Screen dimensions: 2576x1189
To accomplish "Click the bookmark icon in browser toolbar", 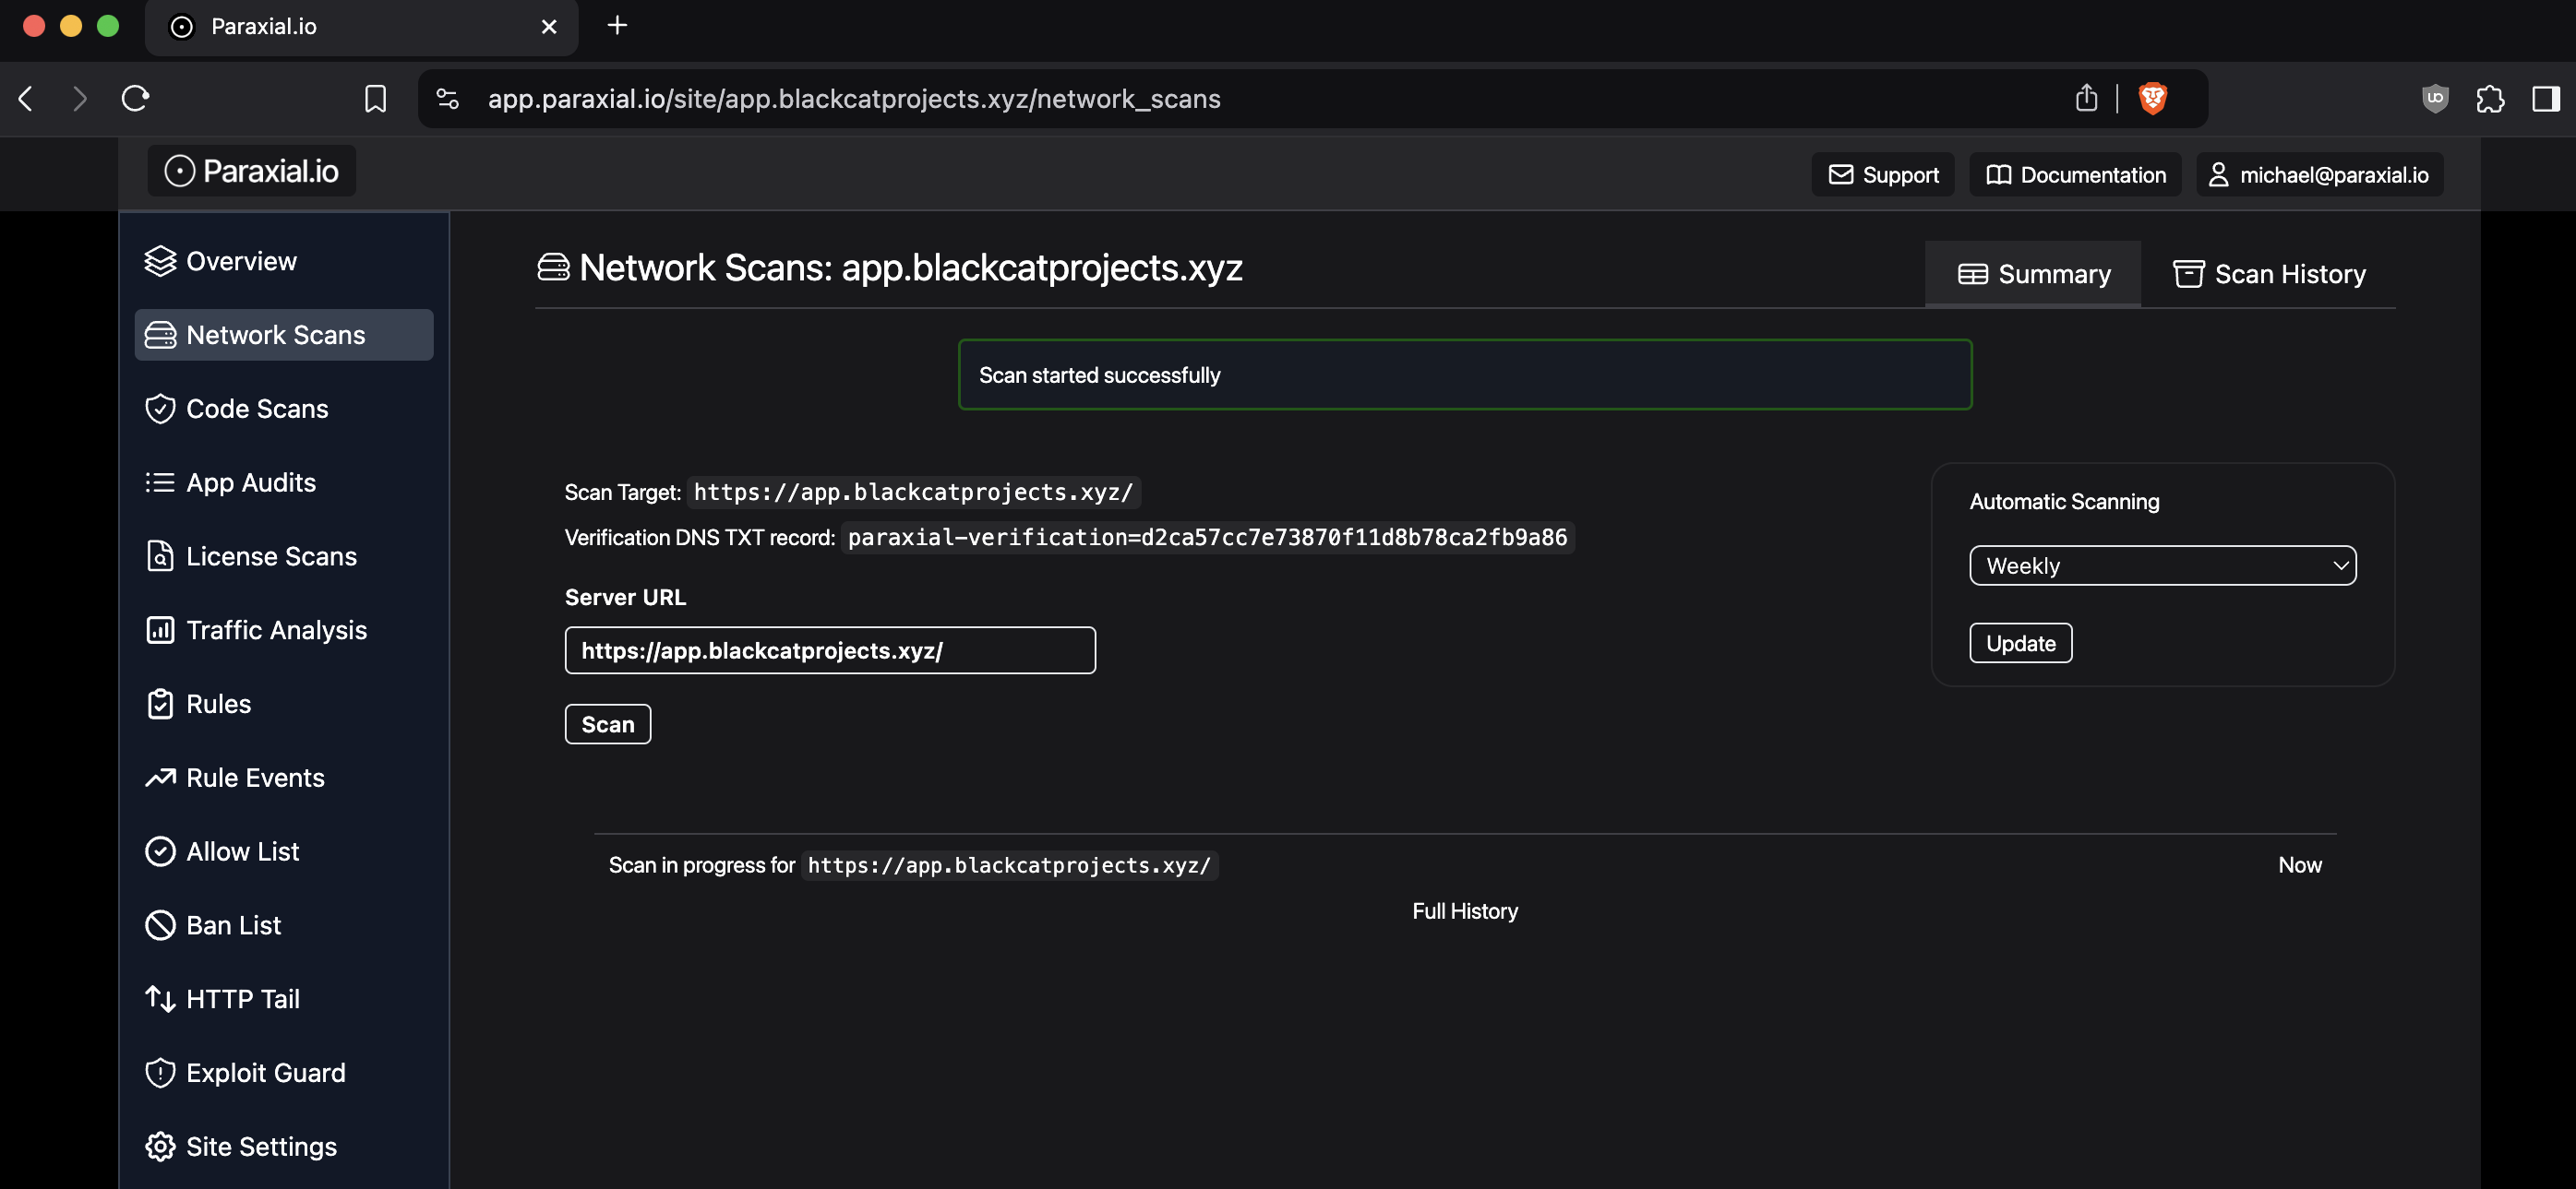I will click(x=375, y=98).
